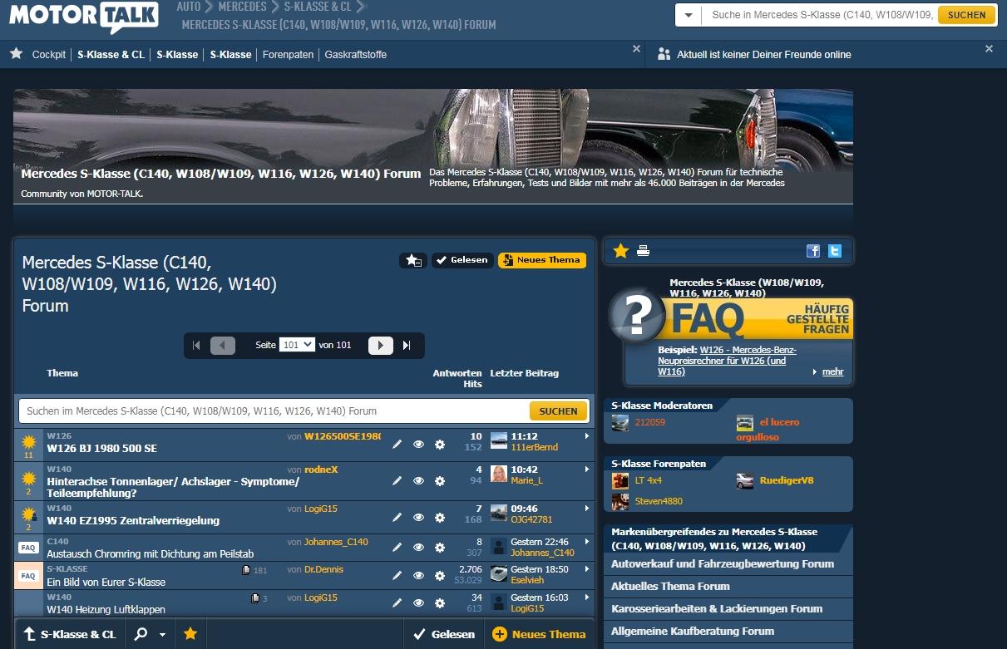Open Gaskraftstoffe in the navigation bar
Viewport: 1007px width, 649px height.
pyautogui.click(x=356, y=55)
